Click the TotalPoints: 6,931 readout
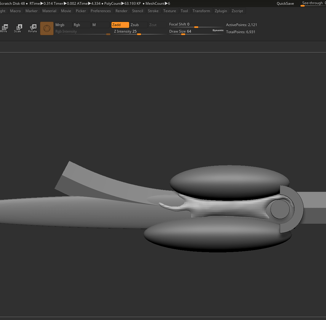 (x=241, y=32)
